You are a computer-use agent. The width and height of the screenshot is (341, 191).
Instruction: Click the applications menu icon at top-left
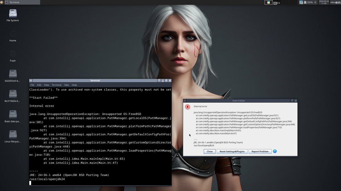2,2
